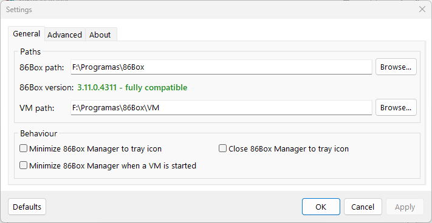Focus the VM path input field
This screenshot has width=432, height=223.
221,108
